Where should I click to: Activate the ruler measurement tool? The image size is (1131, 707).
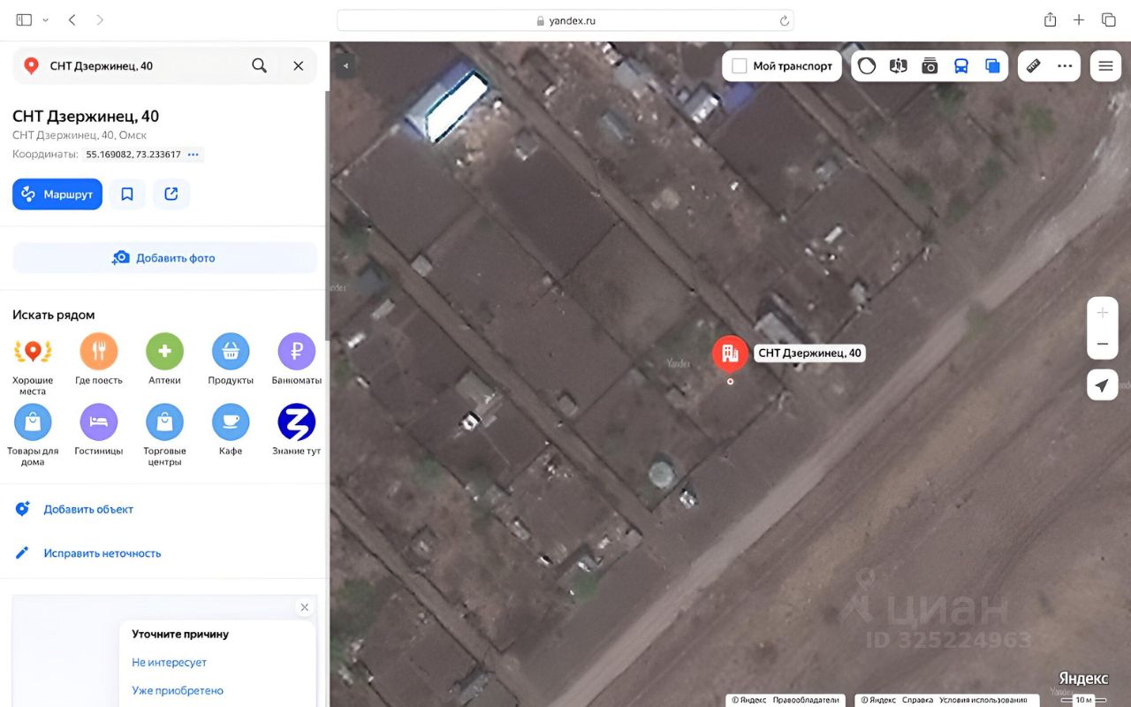pos(1033,66)
